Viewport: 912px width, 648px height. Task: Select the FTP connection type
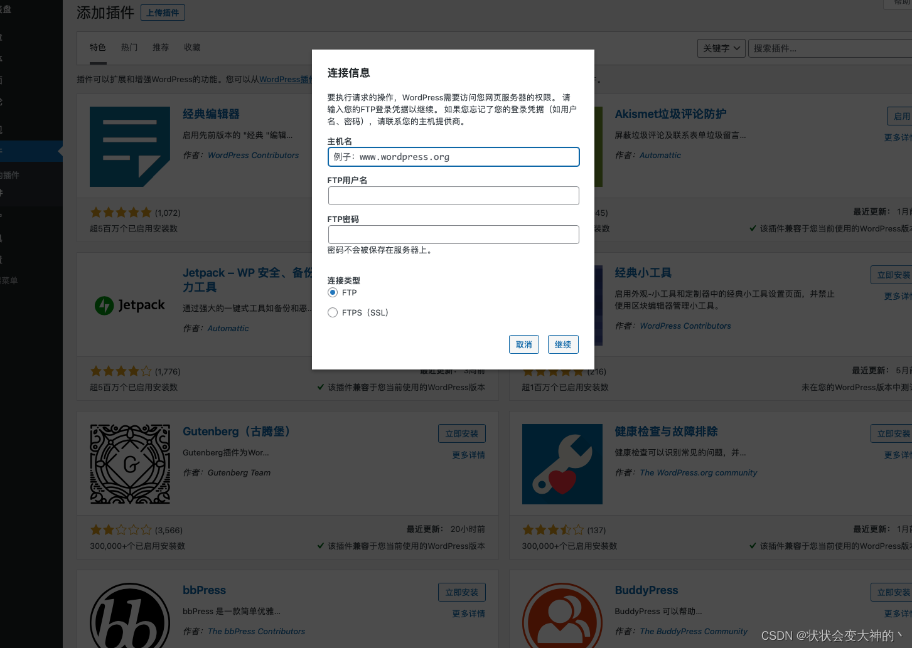(x=333, y=292)
